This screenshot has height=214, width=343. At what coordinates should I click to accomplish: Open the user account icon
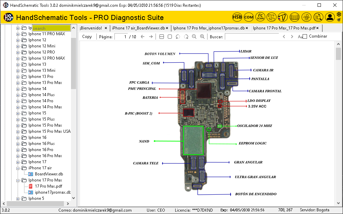pos(330,17)
